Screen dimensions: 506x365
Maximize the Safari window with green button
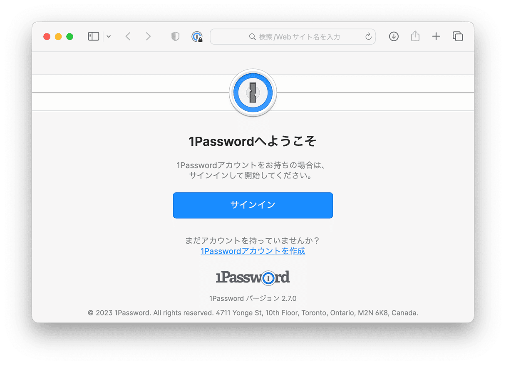(x=69, y=37)
